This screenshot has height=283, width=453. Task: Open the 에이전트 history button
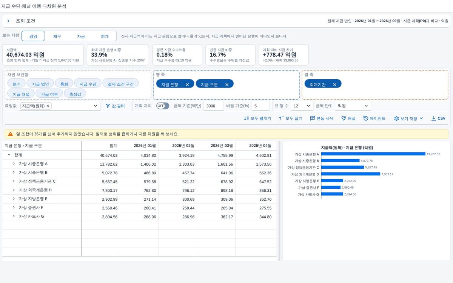(374, 118)
